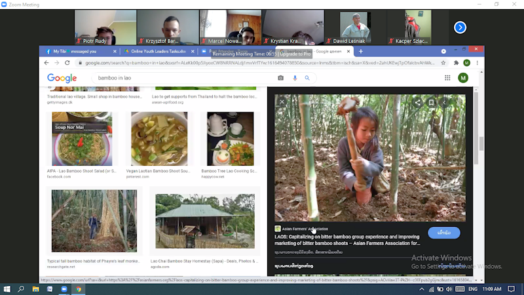Close the image preview panel
The image size is (524, 295).
tap(282, 102)
